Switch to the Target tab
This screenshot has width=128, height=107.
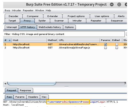point(12,21)
